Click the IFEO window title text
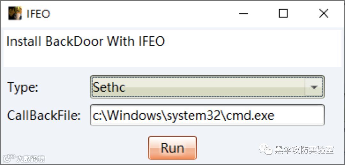Screen dimensions: 345x165 (39, 14)
